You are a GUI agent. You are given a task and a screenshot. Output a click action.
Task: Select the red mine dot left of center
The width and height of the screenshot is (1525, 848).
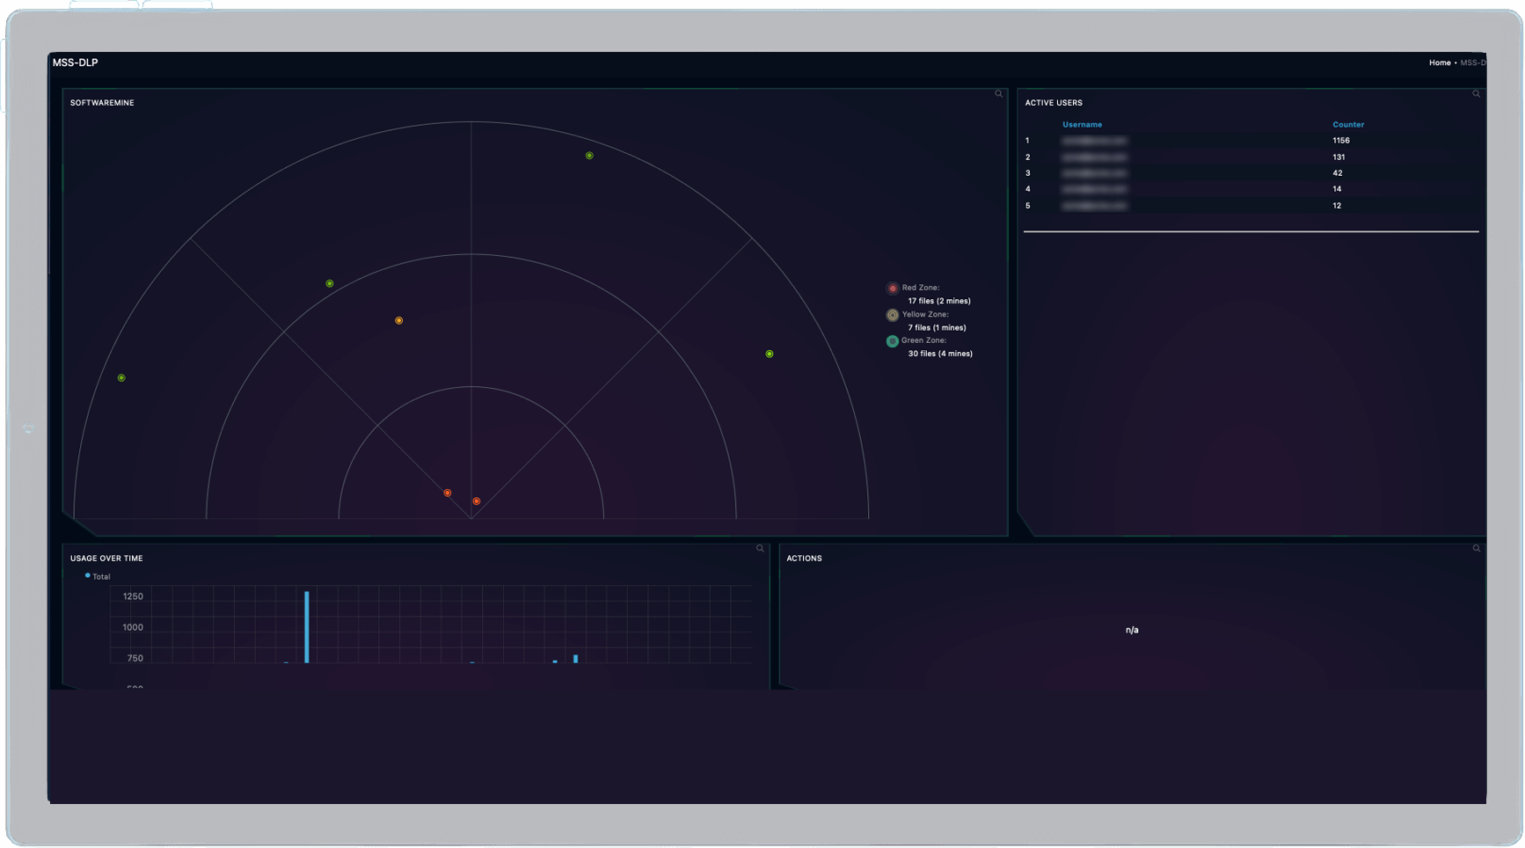point(448,493)
